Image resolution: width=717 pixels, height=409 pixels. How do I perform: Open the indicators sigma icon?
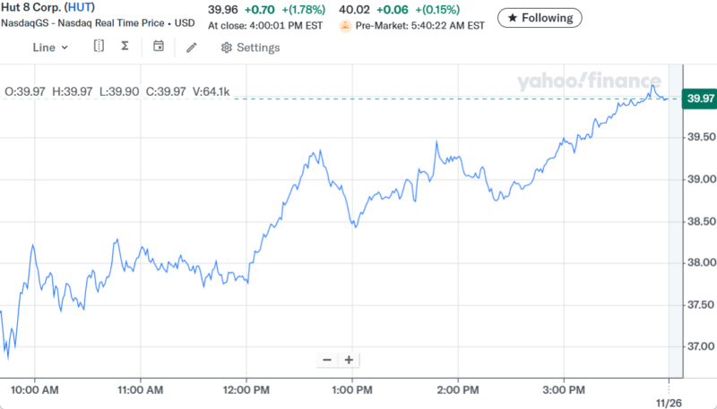[x=125, y=47]
